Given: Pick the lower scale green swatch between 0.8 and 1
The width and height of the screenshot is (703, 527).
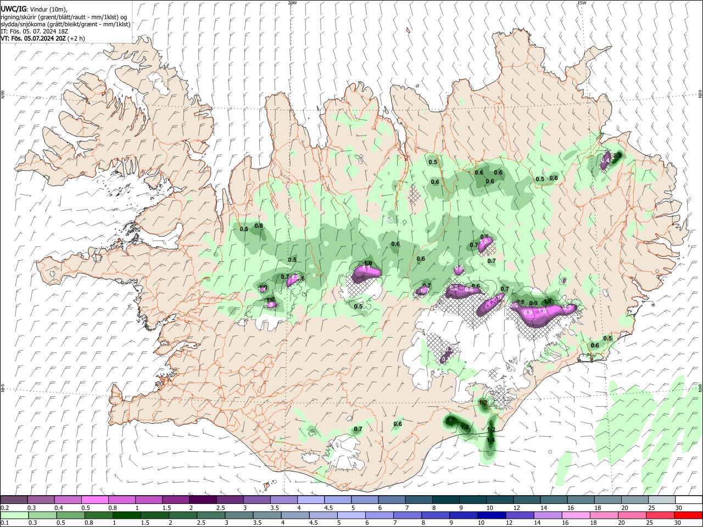Looking at the screenshot, I should click(x=98, y=515).
